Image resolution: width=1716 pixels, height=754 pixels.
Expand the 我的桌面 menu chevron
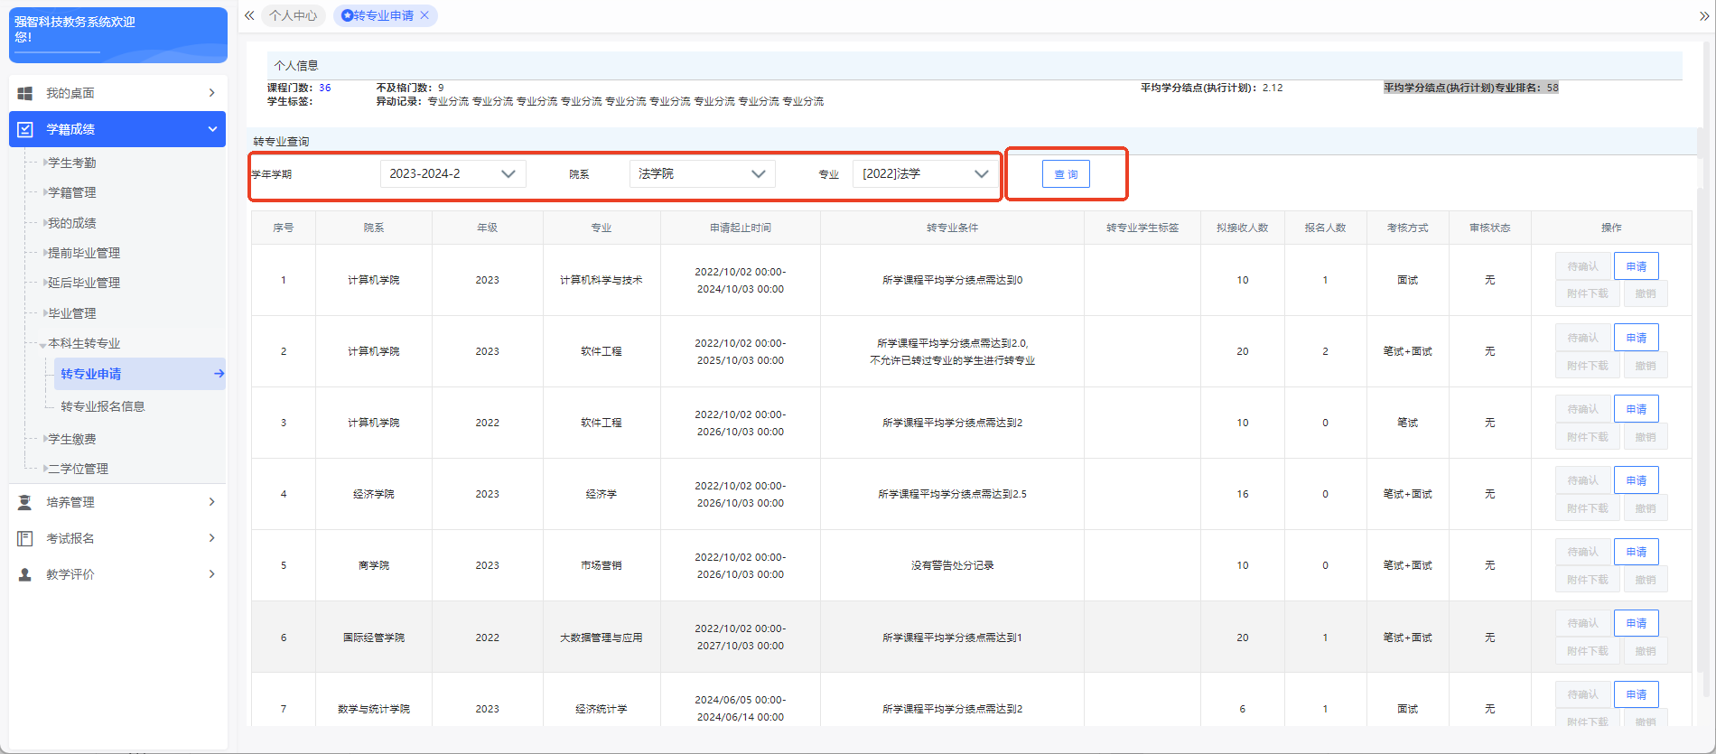[x=211, y=93]
